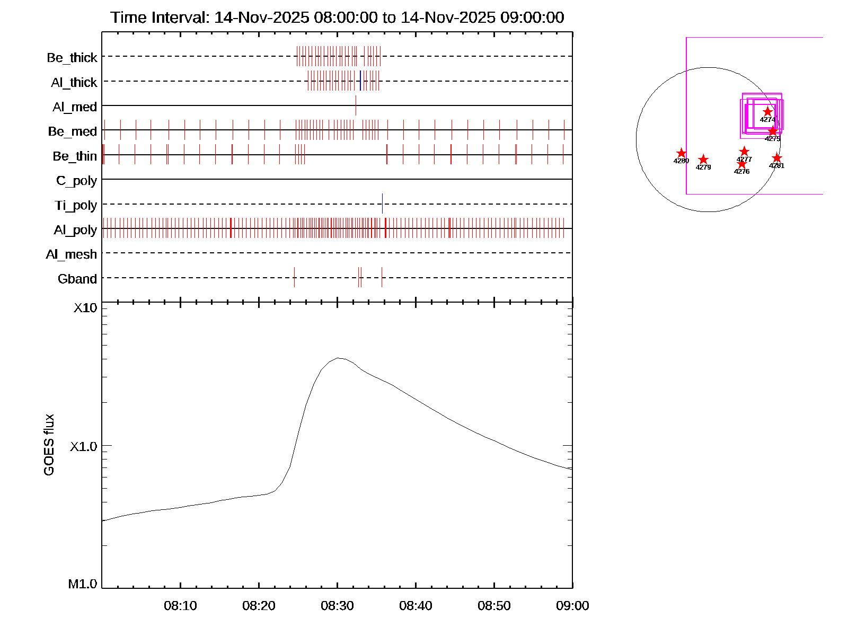Click the star marker for region 4274
The image size is (848, 636).
point(767,112)
